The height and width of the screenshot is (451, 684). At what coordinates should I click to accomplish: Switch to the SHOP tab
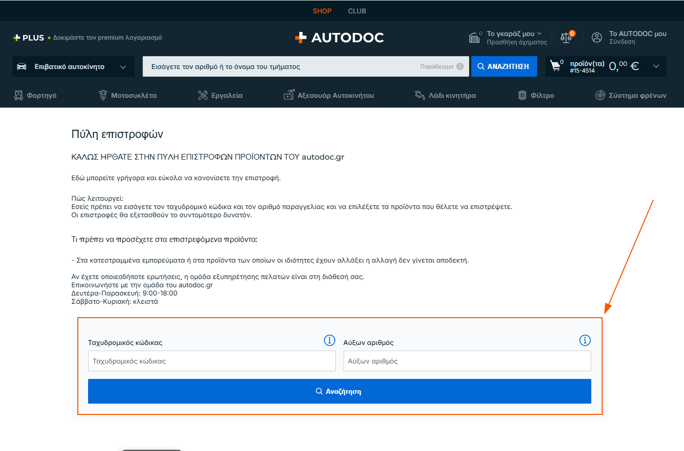(x=322, y=11)
